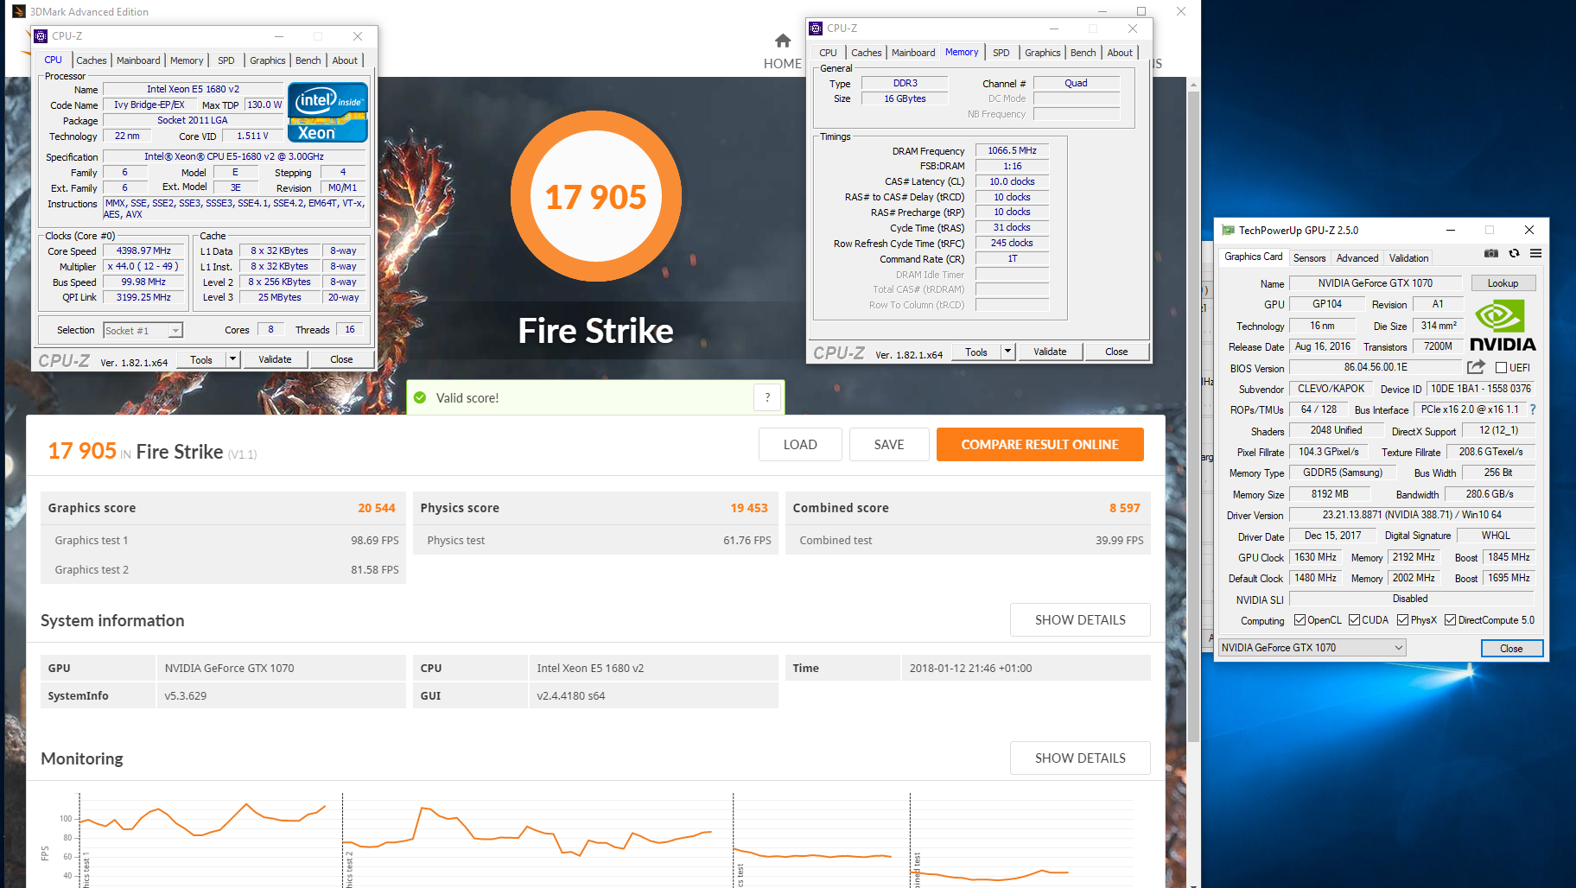The height and width of the screenshot is (888, 1576).
Task: Click the help question mark beside Valid score
Action: (767, 397)
